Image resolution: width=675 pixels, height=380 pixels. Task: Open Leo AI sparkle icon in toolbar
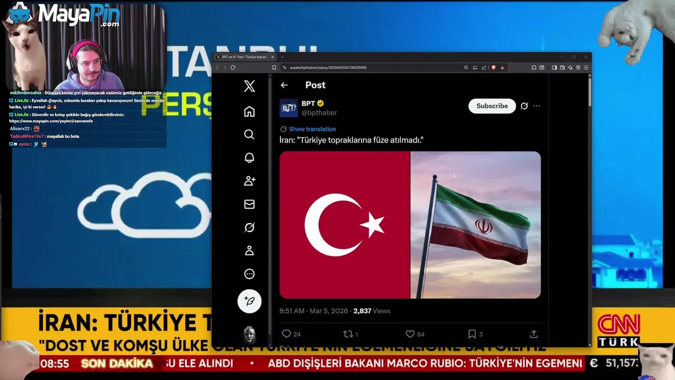571,68
